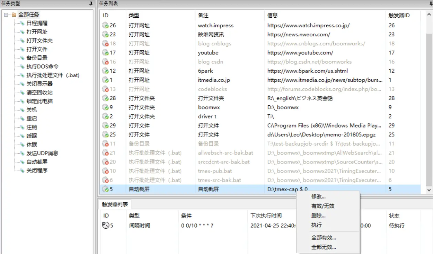
Task: Click the icon beside 关闭程序 task type
Action: point(22,170)
